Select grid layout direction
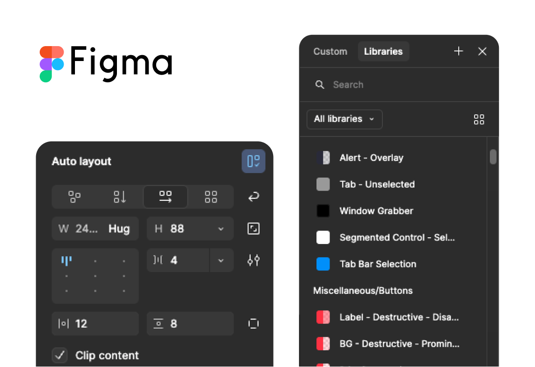 point(210,197)
